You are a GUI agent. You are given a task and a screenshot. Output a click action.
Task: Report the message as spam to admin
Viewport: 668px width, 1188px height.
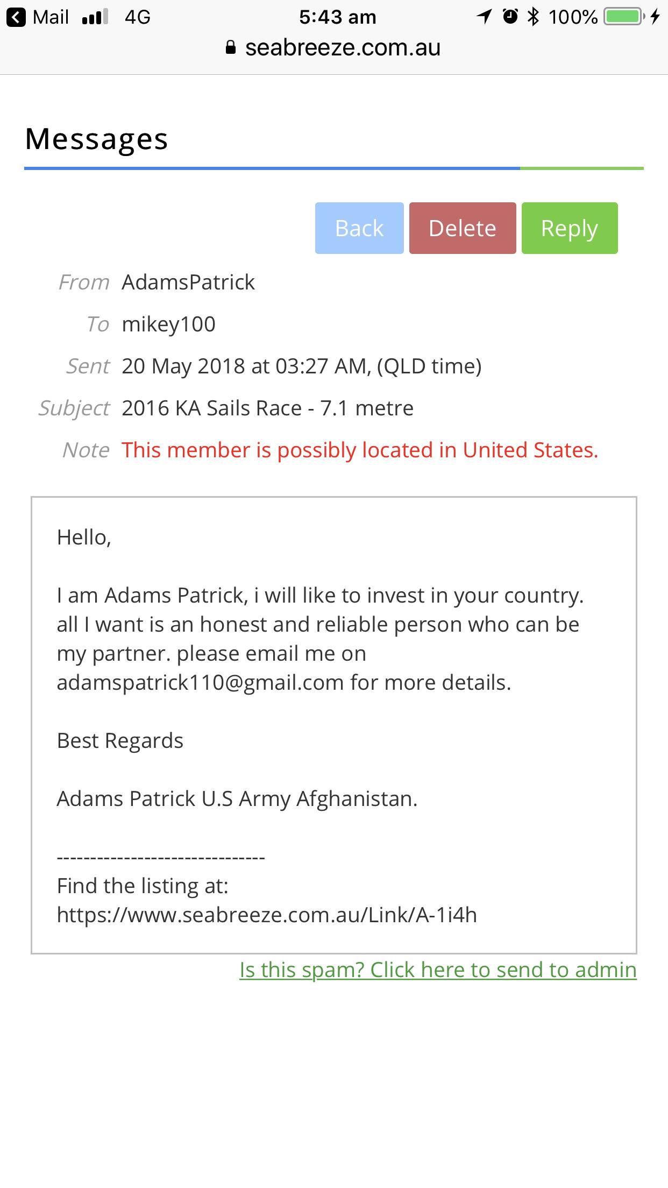pos(438,970)
